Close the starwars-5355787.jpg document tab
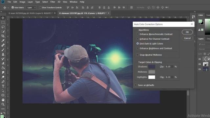 point(109,13)
